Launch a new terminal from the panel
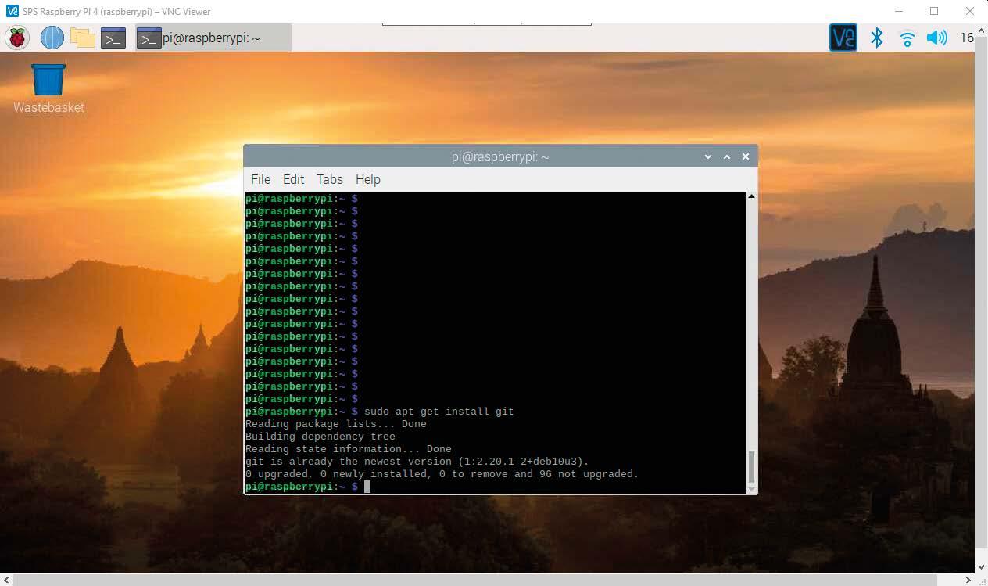This screenshot has width=988, height=586. click(x=113, y=38)
